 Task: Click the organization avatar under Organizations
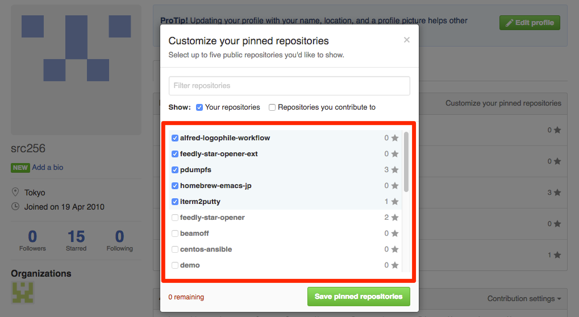tap(23, 293)
